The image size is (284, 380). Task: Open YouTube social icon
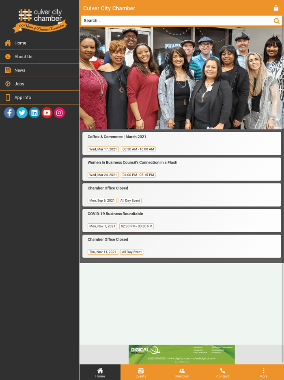point(47,113)
